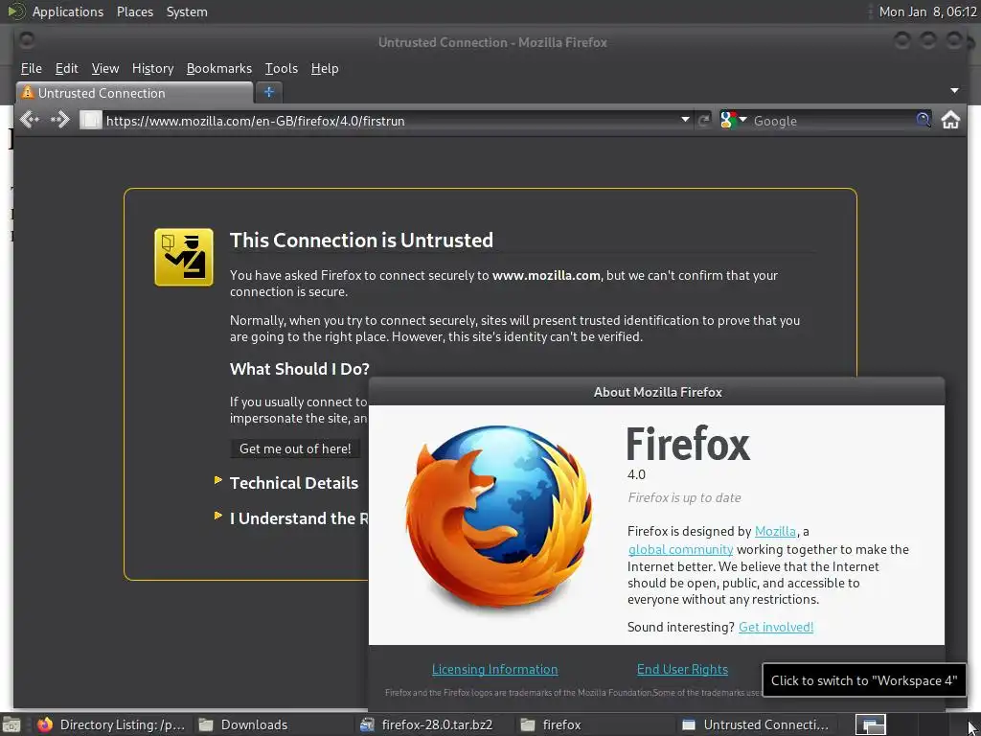Open the File menu
This screenshot has height=736, width=981.
[32, 68]
